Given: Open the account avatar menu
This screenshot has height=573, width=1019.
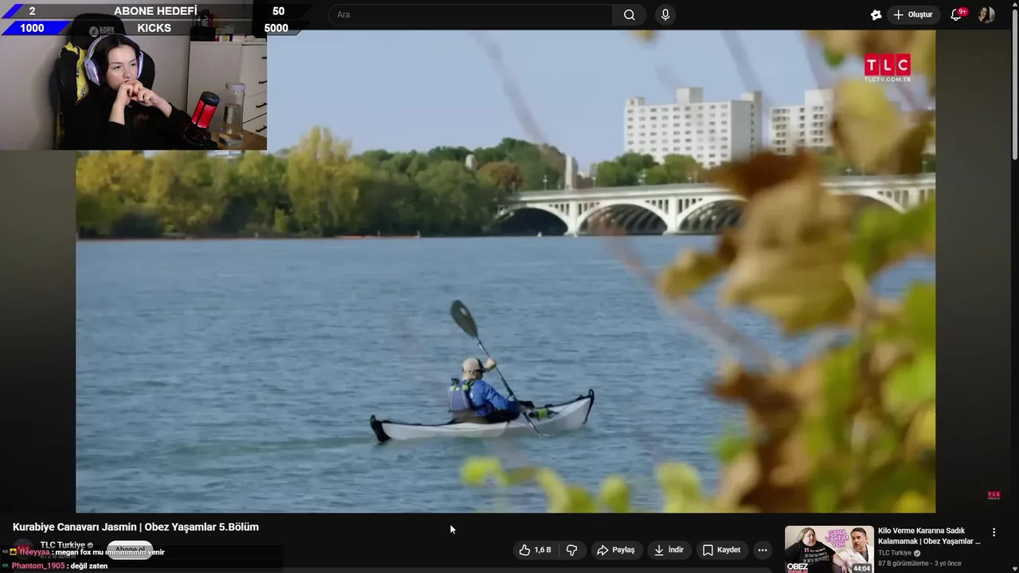Looking at the screenshot, I should (x=986, y=15).
